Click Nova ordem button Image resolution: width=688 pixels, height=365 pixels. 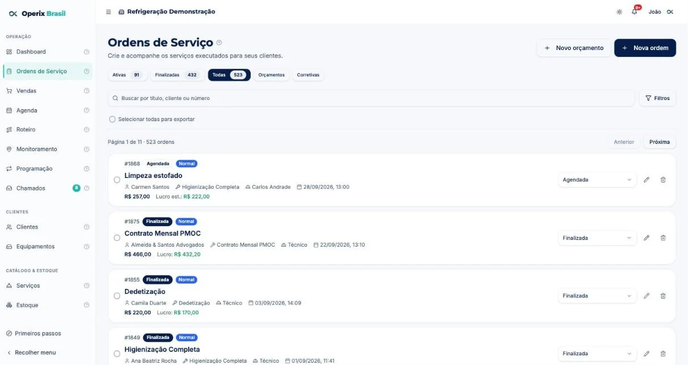645,48
